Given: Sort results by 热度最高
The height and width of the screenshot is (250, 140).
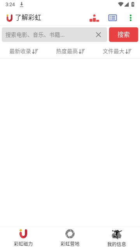Looking at the screenshot, I should (x=70, y=51).
